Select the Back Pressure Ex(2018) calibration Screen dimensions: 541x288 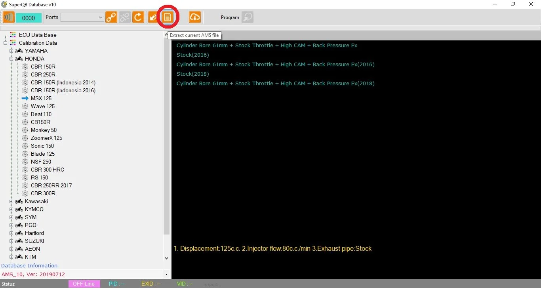tap(275, 83)
